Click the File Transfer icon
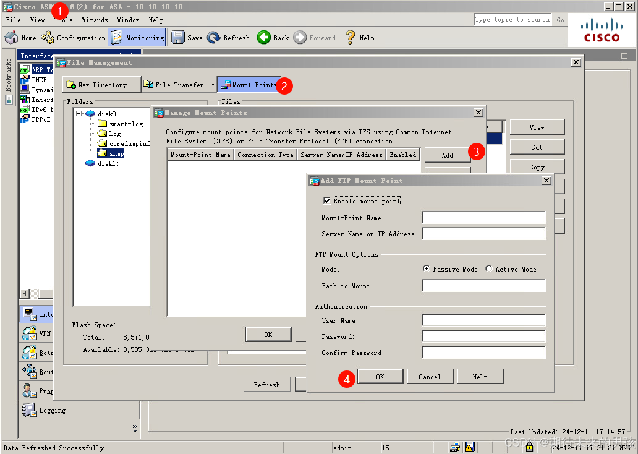The width and height of the screenshot is (638, 454). pos(148,84)
